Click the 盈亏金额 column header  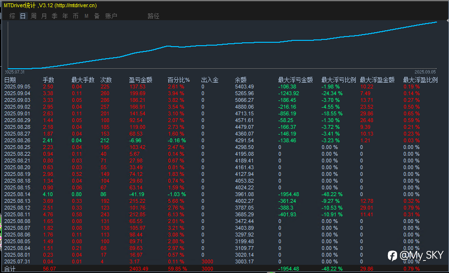pyautogui.click(x=140, y=80)
